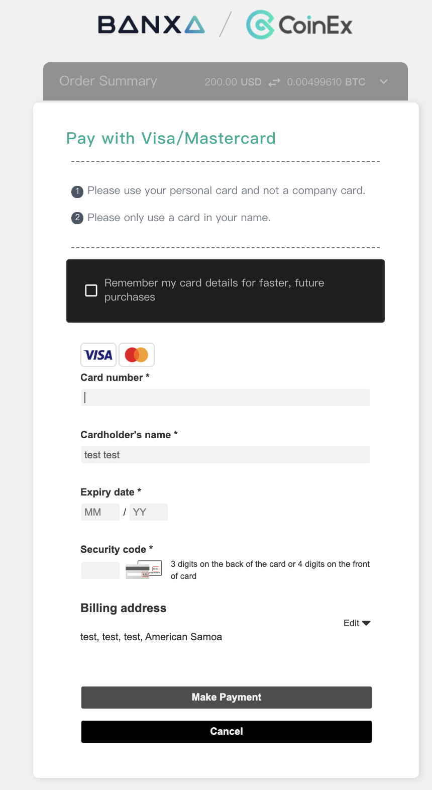This screenshot has width=432, height=790.
Task: Click the numbered step 2 badge
Action: [x=77, y=218]
